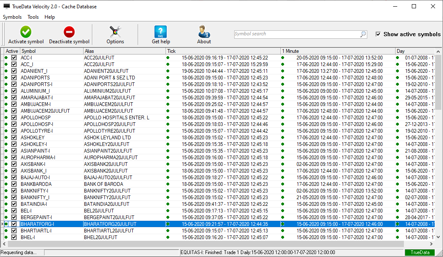Sort by the Day column header

[415, 51]
